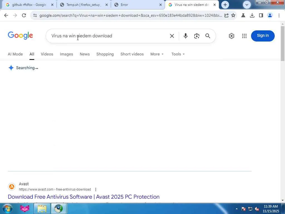Expand the Tools dropdown
This screenshot has width=285, height=214.
[178, 54]
